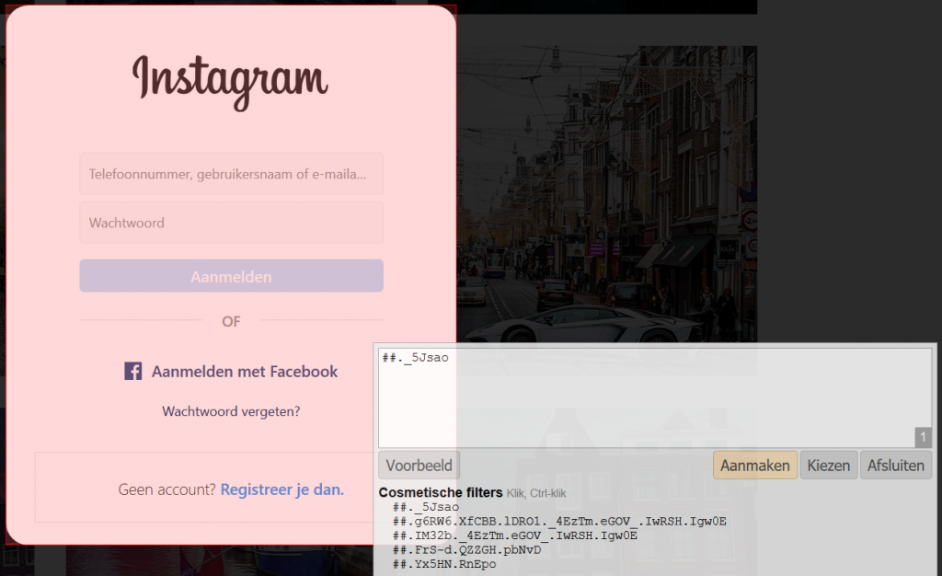Select filter ##.g6RW6.XfCBB.1DRO1._4EzTm.eGOV_.IwRSH.Igw0E
The width and height of the screenshot is (942, 576).
[x=559, y=522]
